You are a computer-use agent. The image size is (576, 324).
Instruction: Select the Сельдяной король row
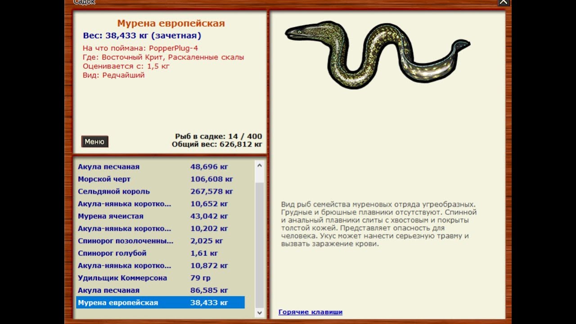[x=160, y=191]
